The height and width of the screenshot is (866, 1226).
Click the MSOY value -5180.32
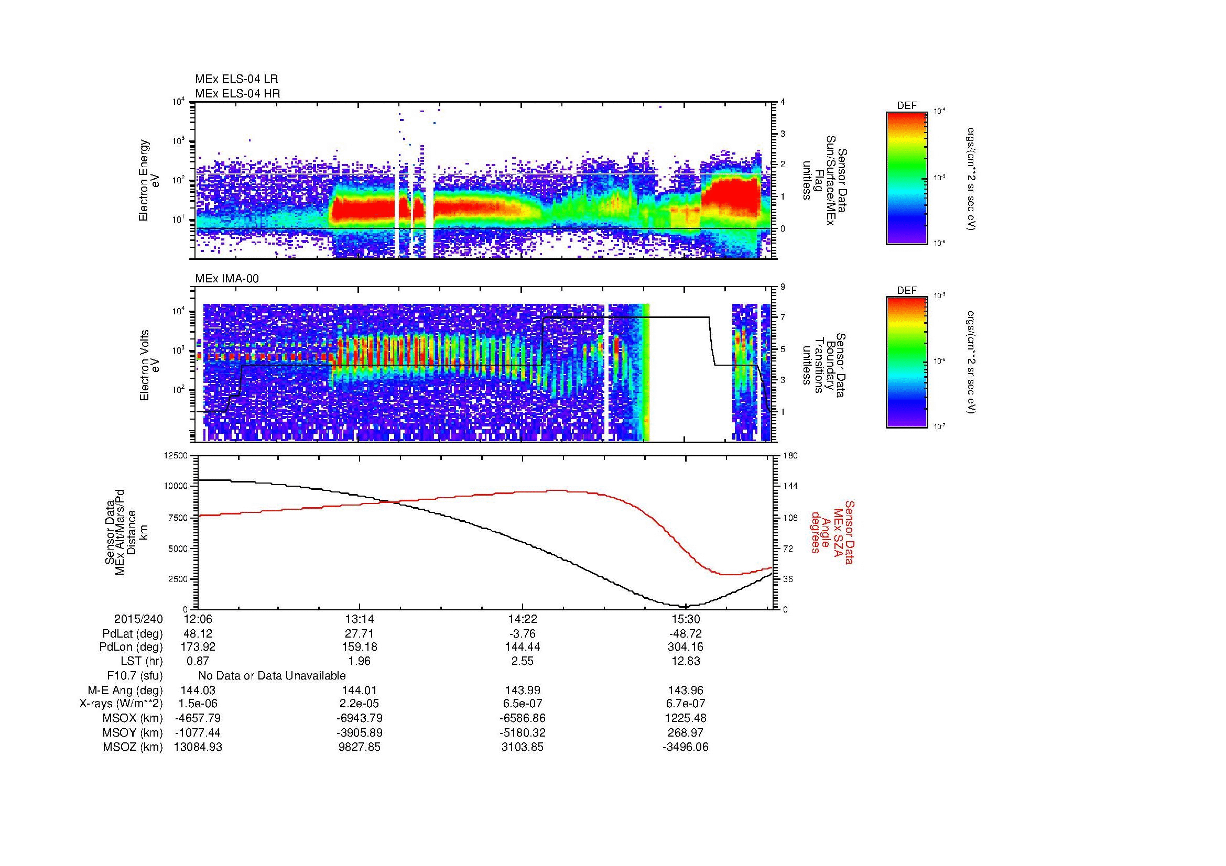[x=522, y=732]
